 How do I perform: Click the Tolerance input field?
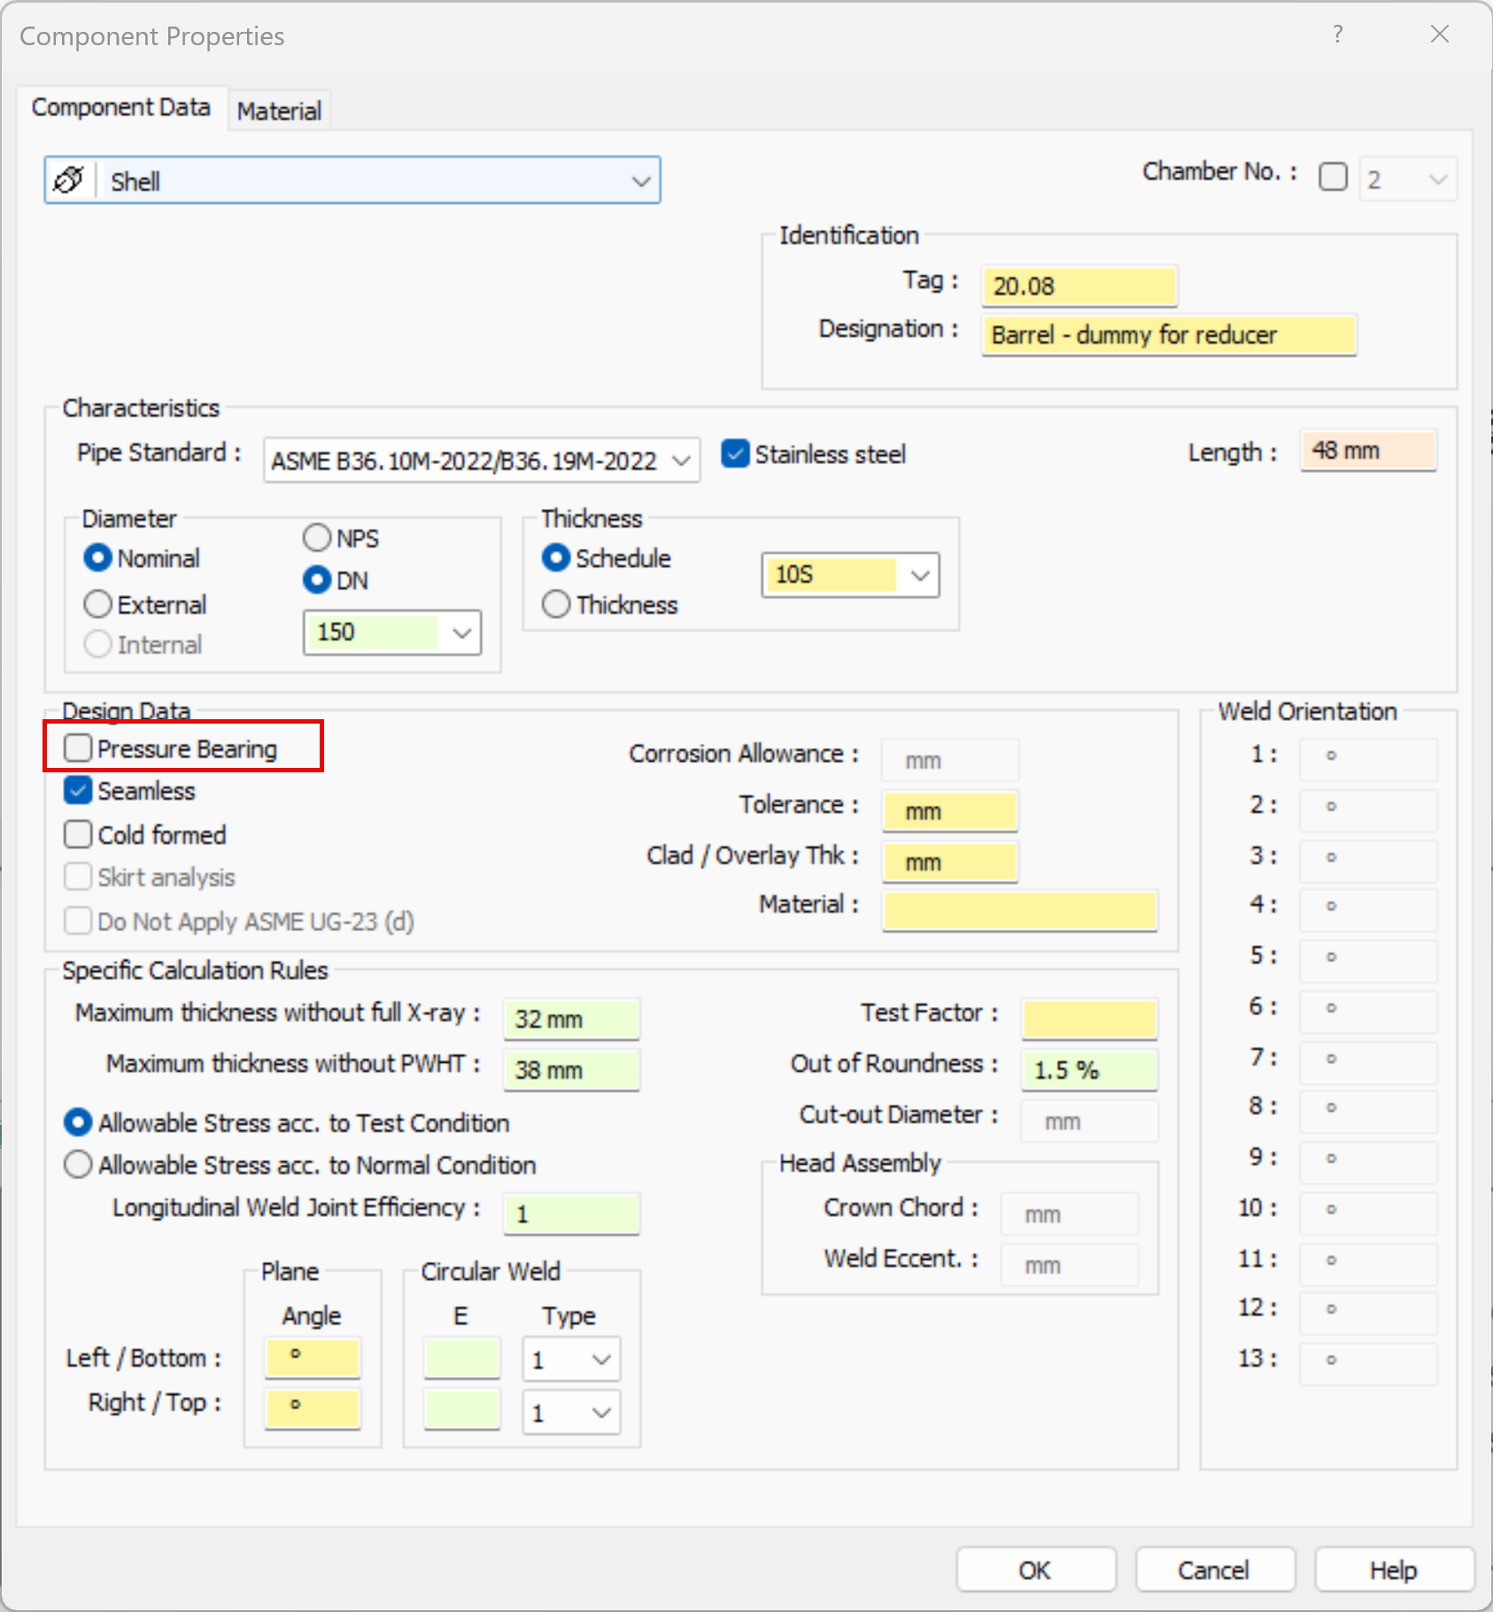tap(950, 811)
